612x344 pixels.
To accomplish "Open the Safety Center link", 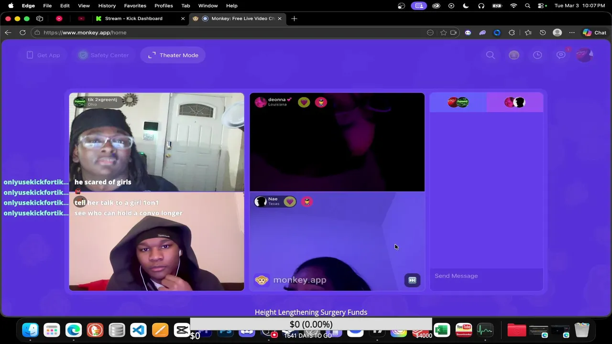I will (104, 55).
